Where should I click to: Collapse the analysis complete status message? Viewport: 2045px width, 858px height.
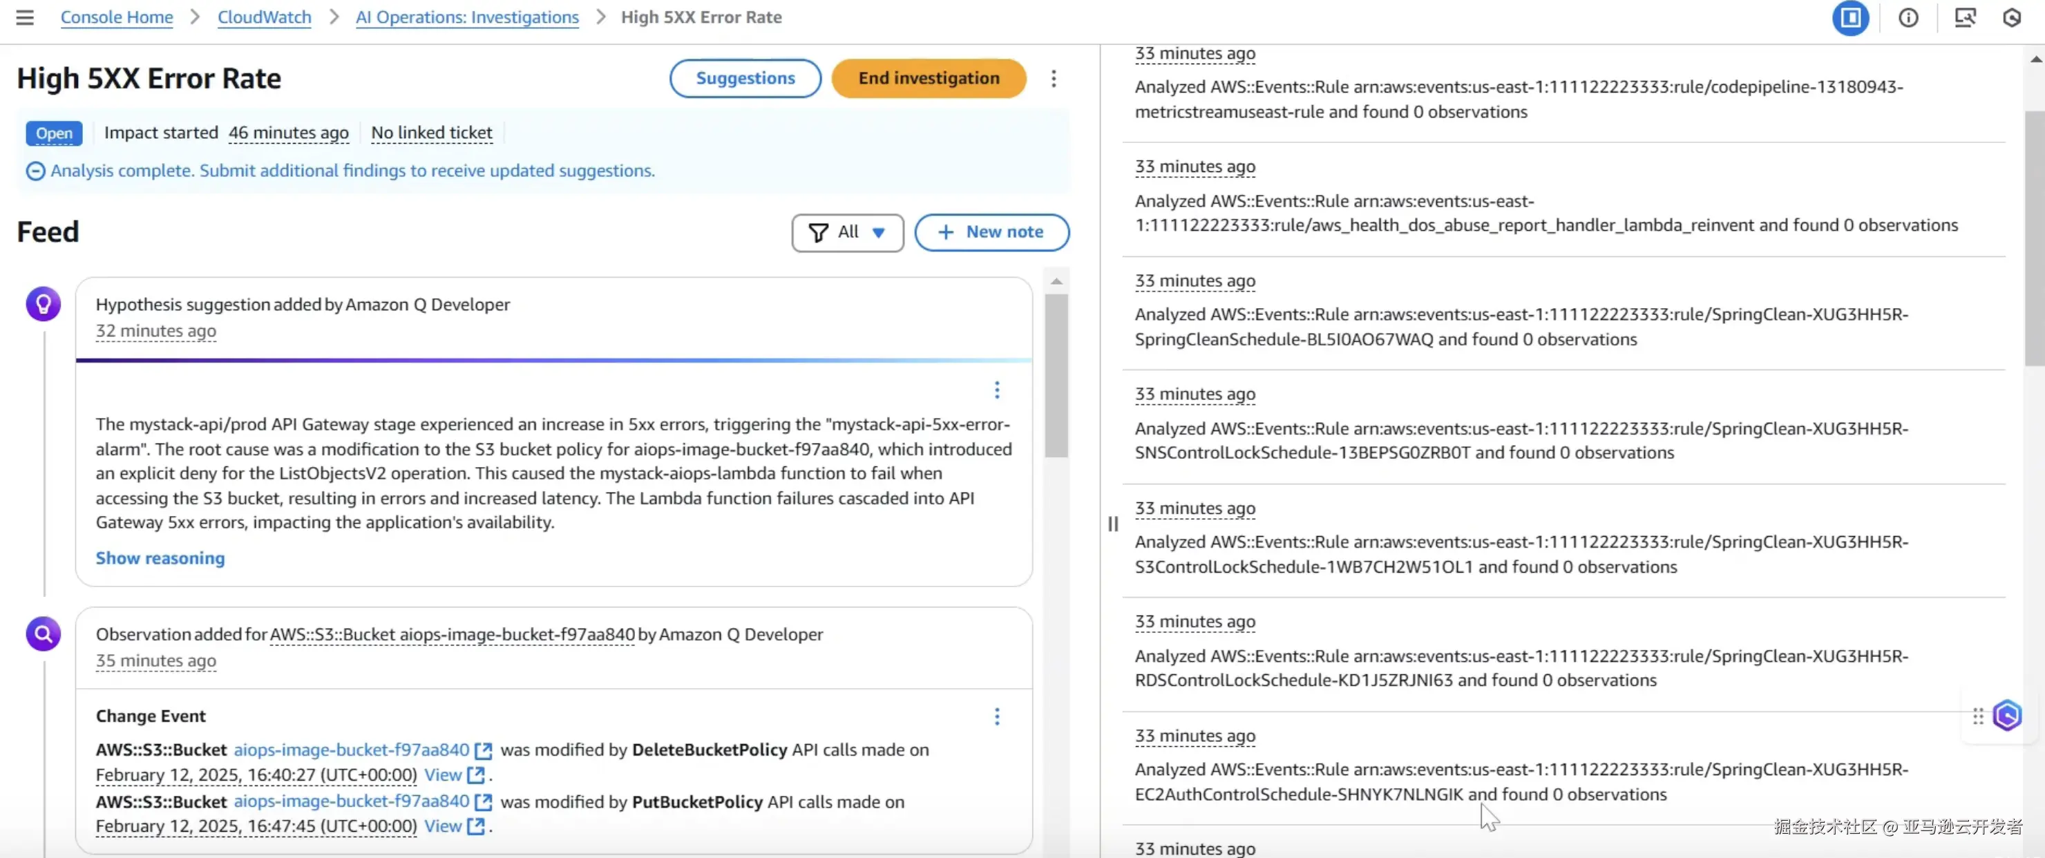pos(35,171)
